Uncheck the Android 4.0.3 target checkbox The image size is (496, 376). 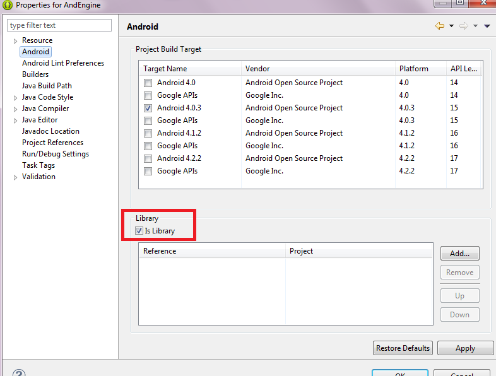pos(148,108)
